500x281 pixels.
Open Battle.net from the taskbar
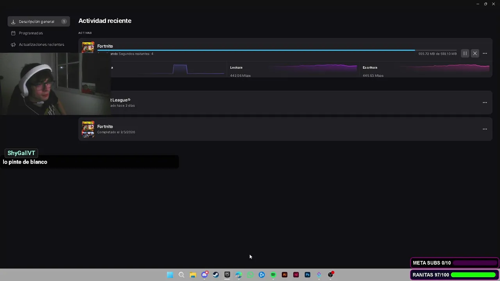262,275
